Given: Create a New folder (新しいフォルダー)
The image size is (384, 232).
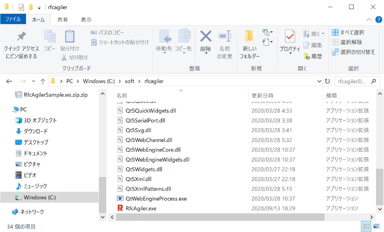Looking at the screenshot, I should (250, 45).
